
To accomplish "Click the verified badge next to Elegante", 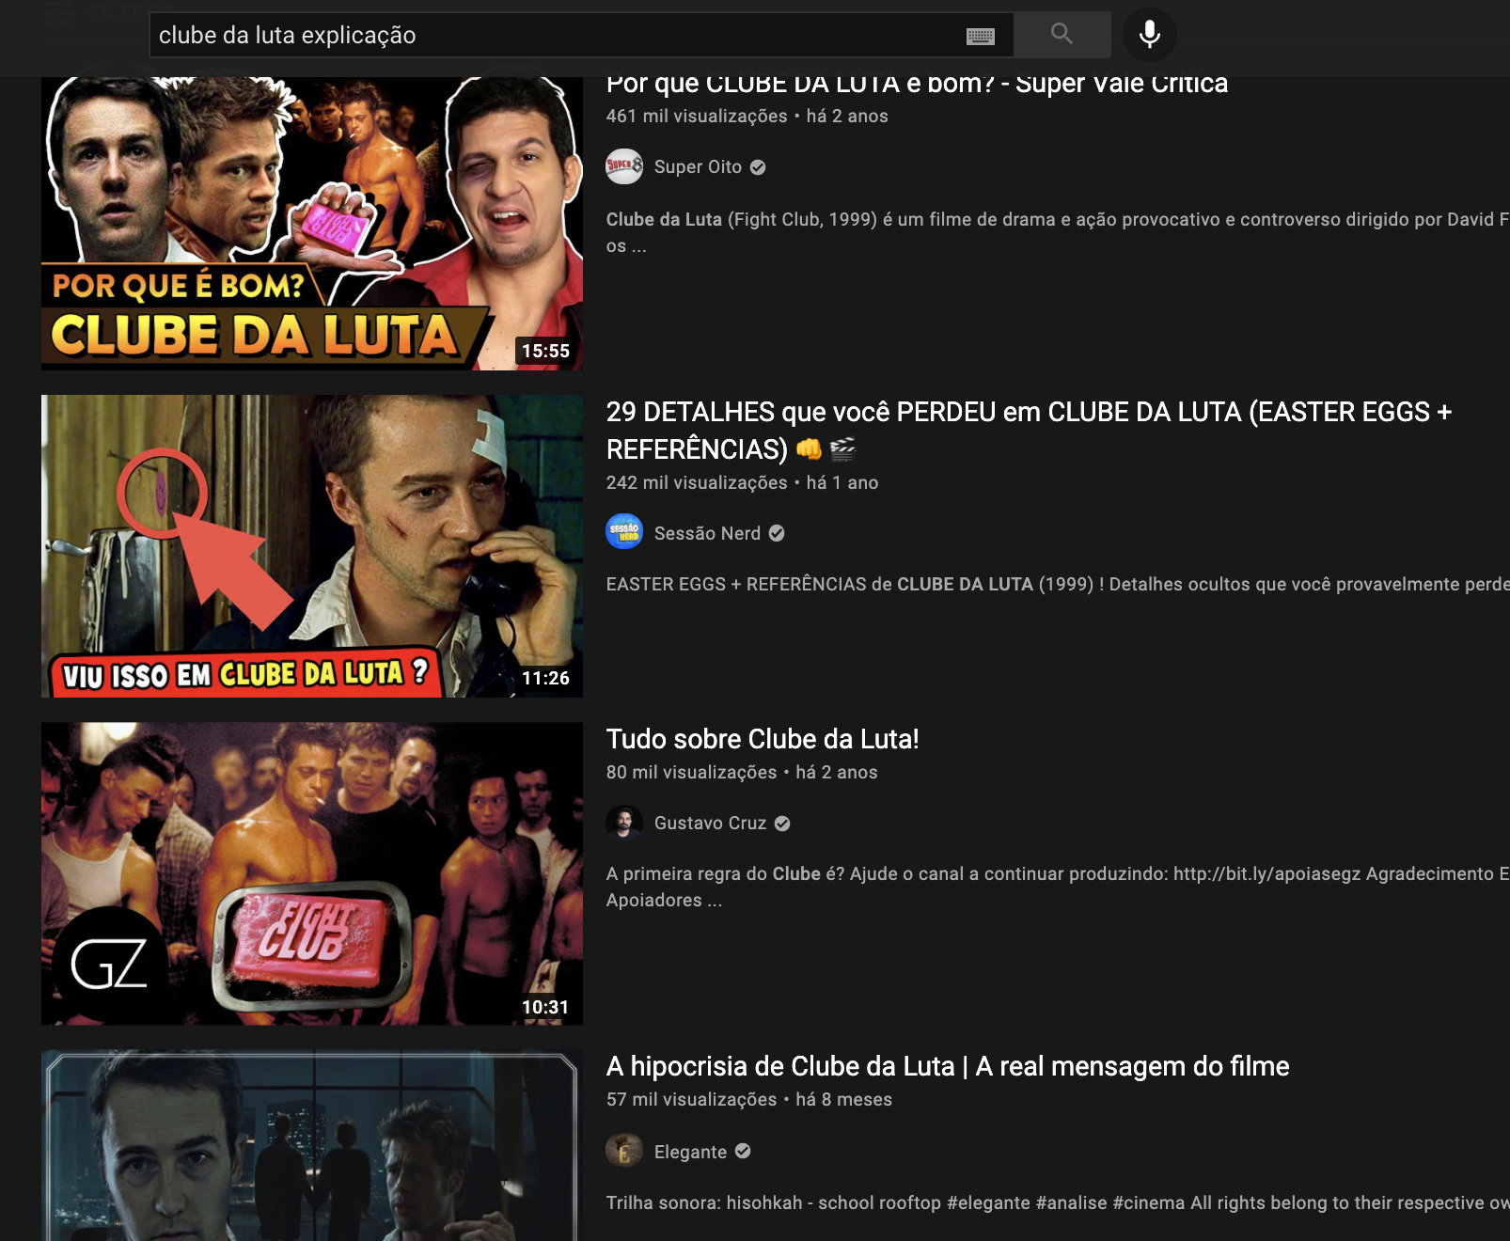I will [744, 1151].
